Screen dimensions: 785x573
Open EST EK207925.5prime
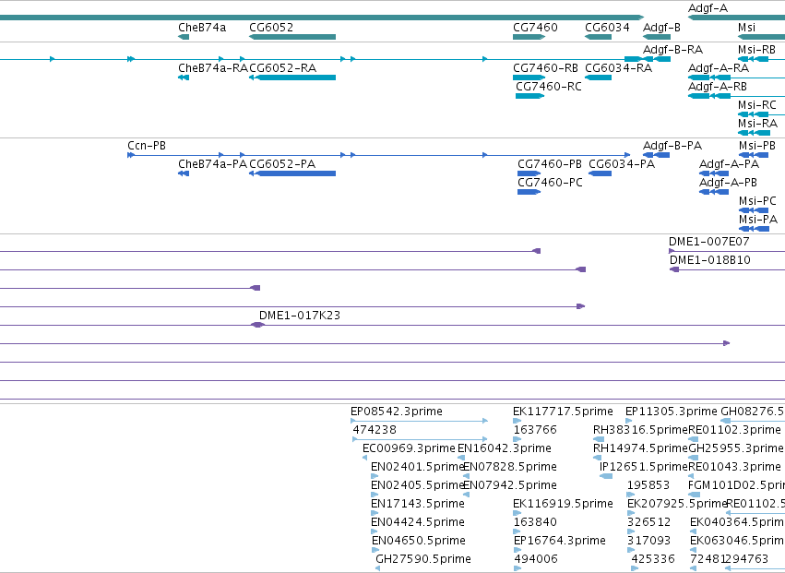point(677,504)
